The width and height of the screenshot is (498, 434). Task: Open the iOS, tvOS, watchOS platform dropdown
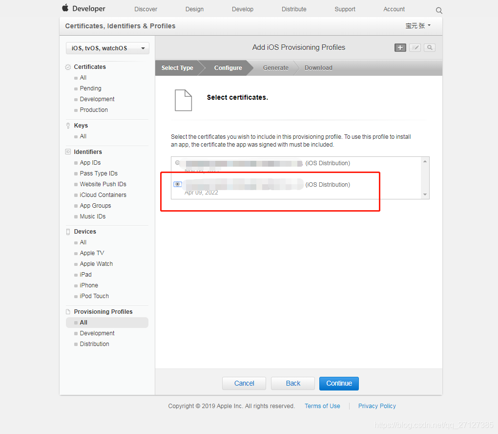point(107,48)
